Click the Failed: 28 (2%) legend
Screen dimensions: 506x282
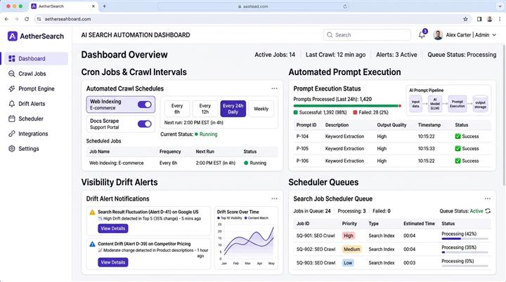tap(370, 112)
